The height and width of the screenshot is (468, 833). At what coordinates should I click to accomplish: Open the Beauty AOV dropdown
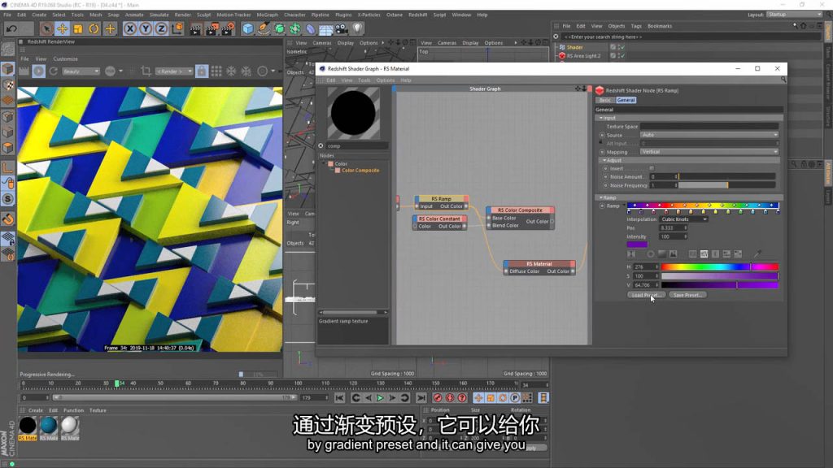point(81,71)
